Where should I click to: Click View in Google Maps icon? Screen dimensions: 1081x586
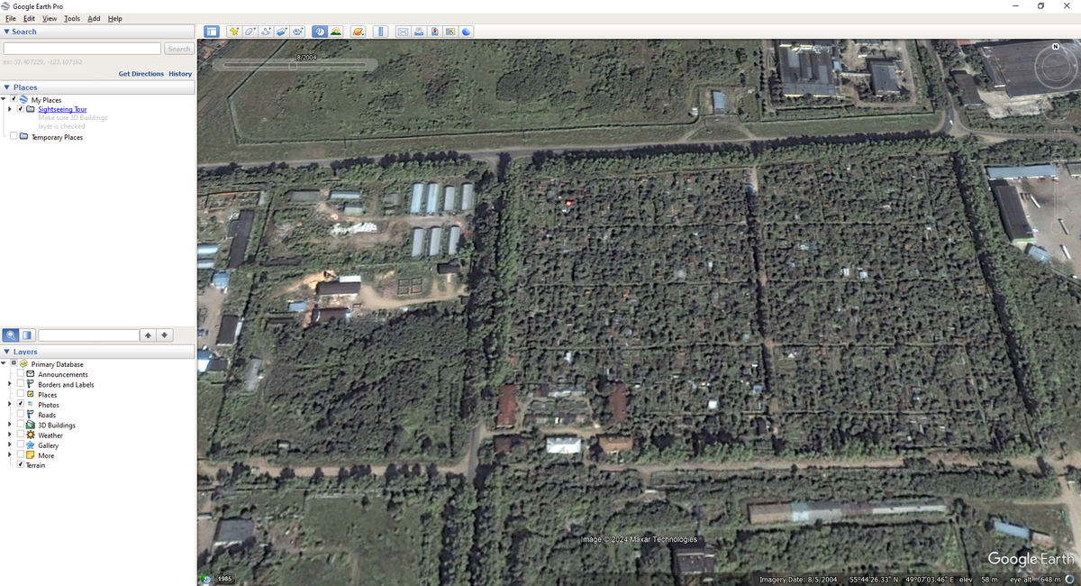[450, 32]
